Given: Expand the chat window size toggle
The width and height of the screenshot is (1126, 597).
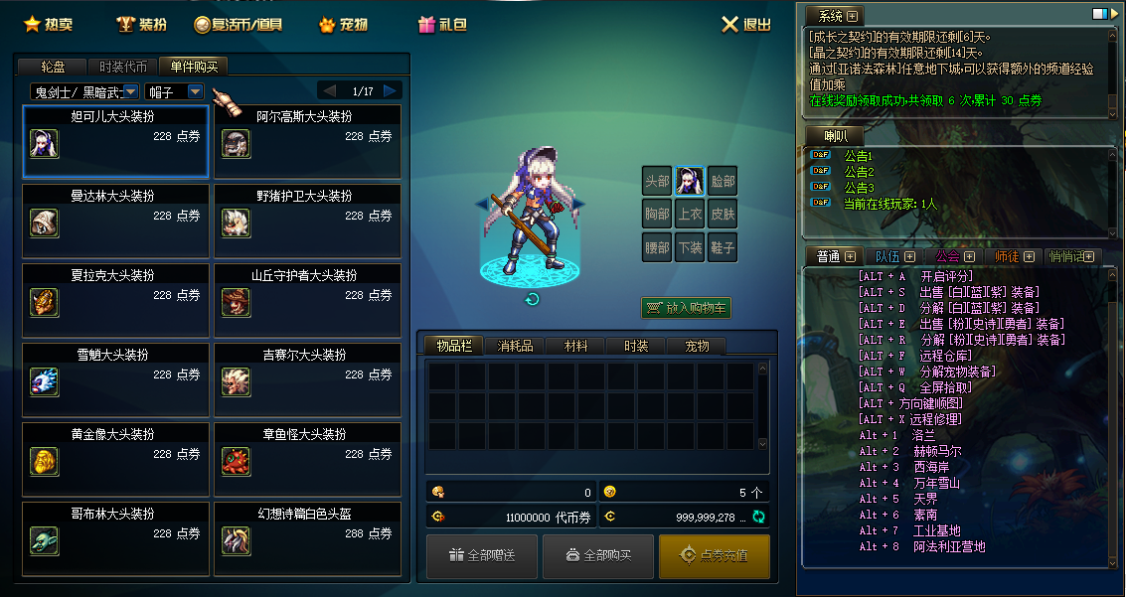Looking at the screenshot, I should point(1100,14).
